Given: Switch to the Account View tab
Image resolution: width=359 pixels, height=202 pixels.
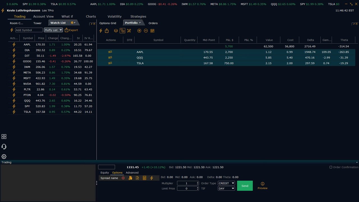Looking at the screenshot, I should click(x=43, y=17).
